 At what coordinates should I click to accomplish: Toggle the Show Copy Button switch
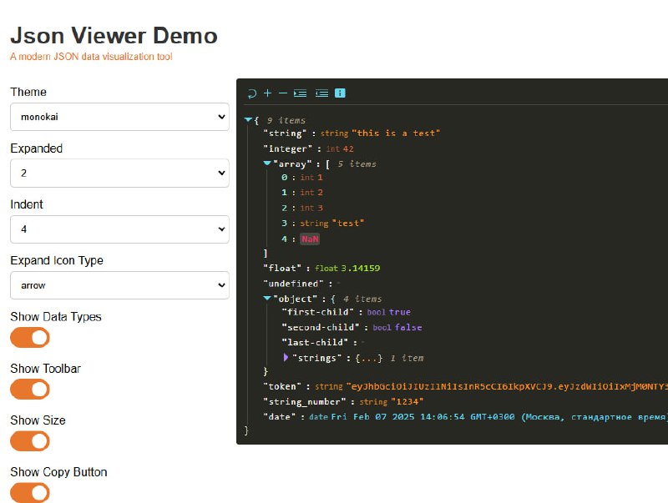30,493
